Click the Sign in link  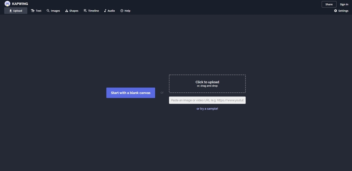coord(344,4)
